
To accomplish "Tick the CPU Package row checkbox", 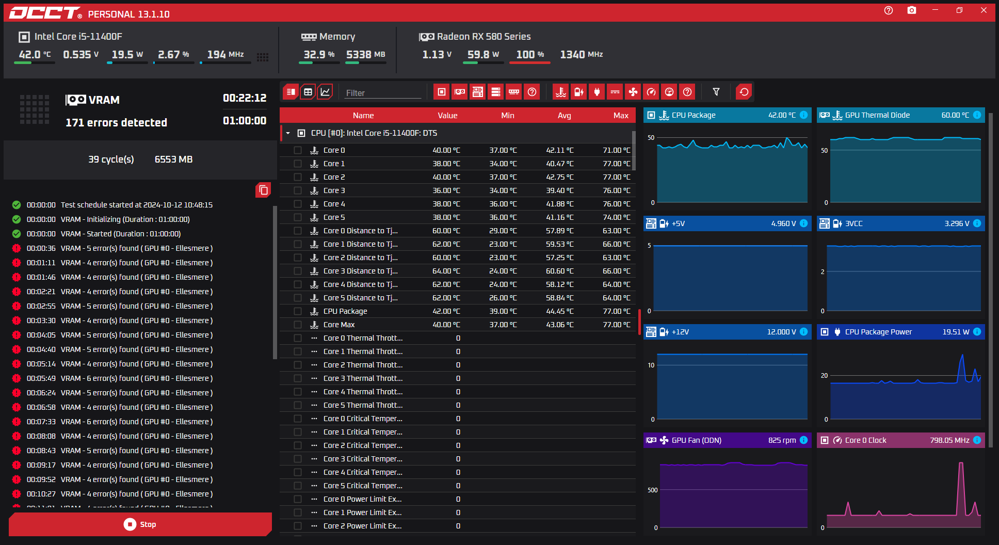I will point(298,311).
